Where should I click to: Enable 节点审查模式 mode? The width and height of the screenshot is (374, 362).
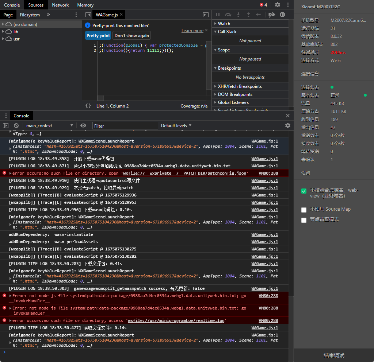pos(304,220)
